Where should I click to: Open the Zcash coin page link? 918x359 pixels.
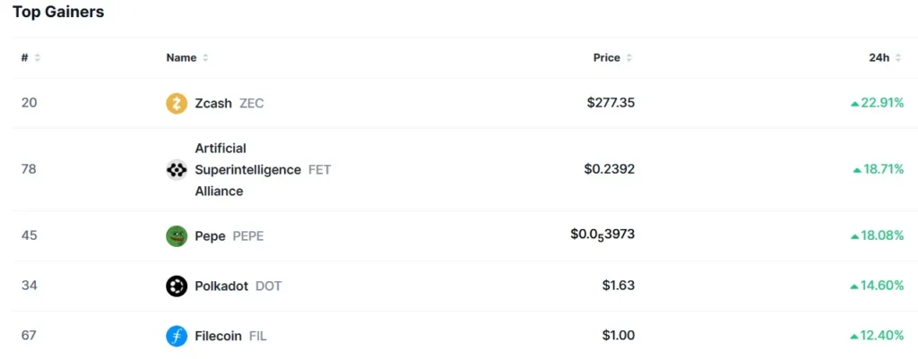click(x=214, y=103)
